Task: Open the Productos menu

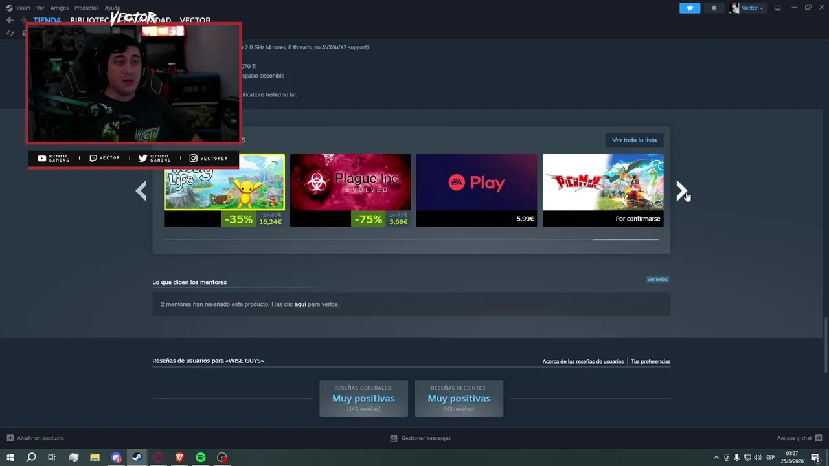Action: pos(86,8)
